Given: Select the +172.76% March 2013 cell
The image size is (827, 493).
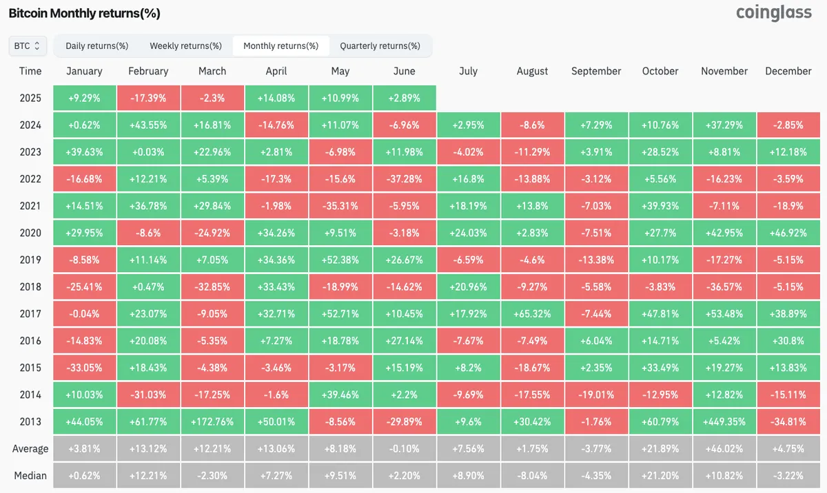Looking at the screenshot, I should 212,422.
